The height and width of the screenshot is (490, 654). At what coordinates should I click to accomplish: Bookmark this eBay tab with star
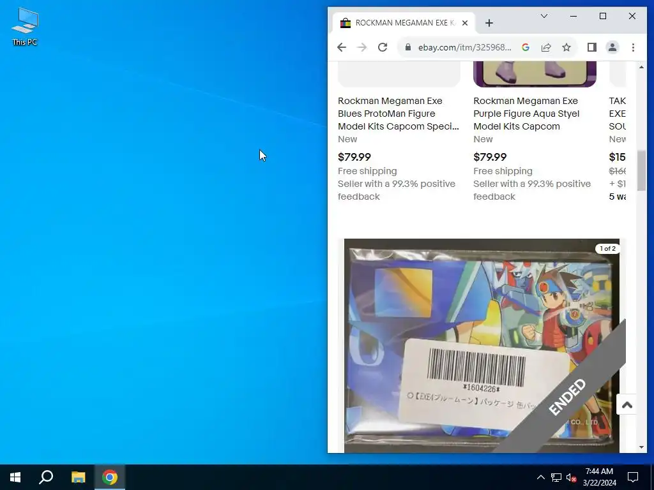[567, 47]
